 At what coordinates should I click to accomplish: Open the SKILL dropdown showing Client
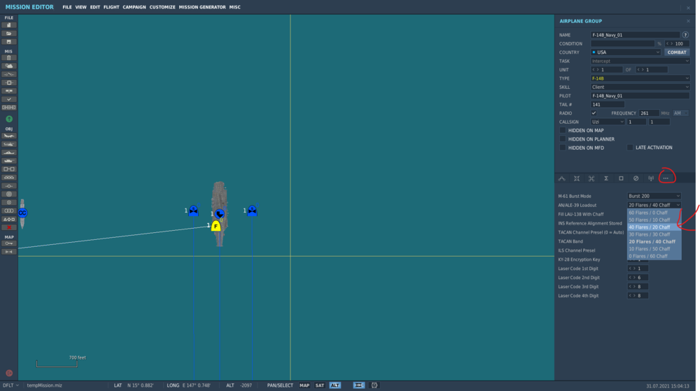(640, 87)
